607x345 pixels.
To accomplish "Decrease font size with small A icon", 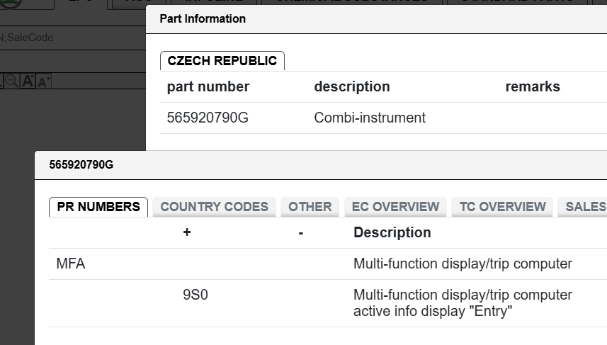I will (43, 81).
